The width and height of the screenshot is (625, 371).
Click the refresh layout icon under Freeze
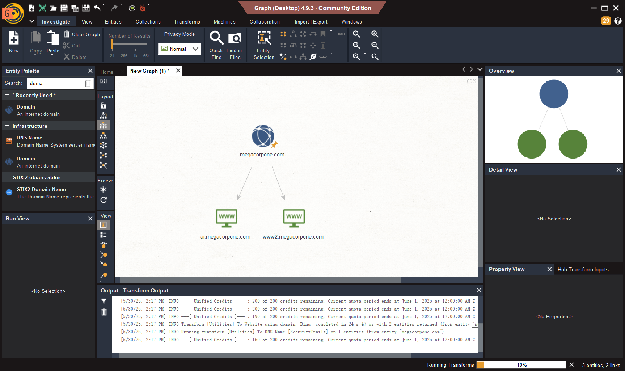point(104,200)
